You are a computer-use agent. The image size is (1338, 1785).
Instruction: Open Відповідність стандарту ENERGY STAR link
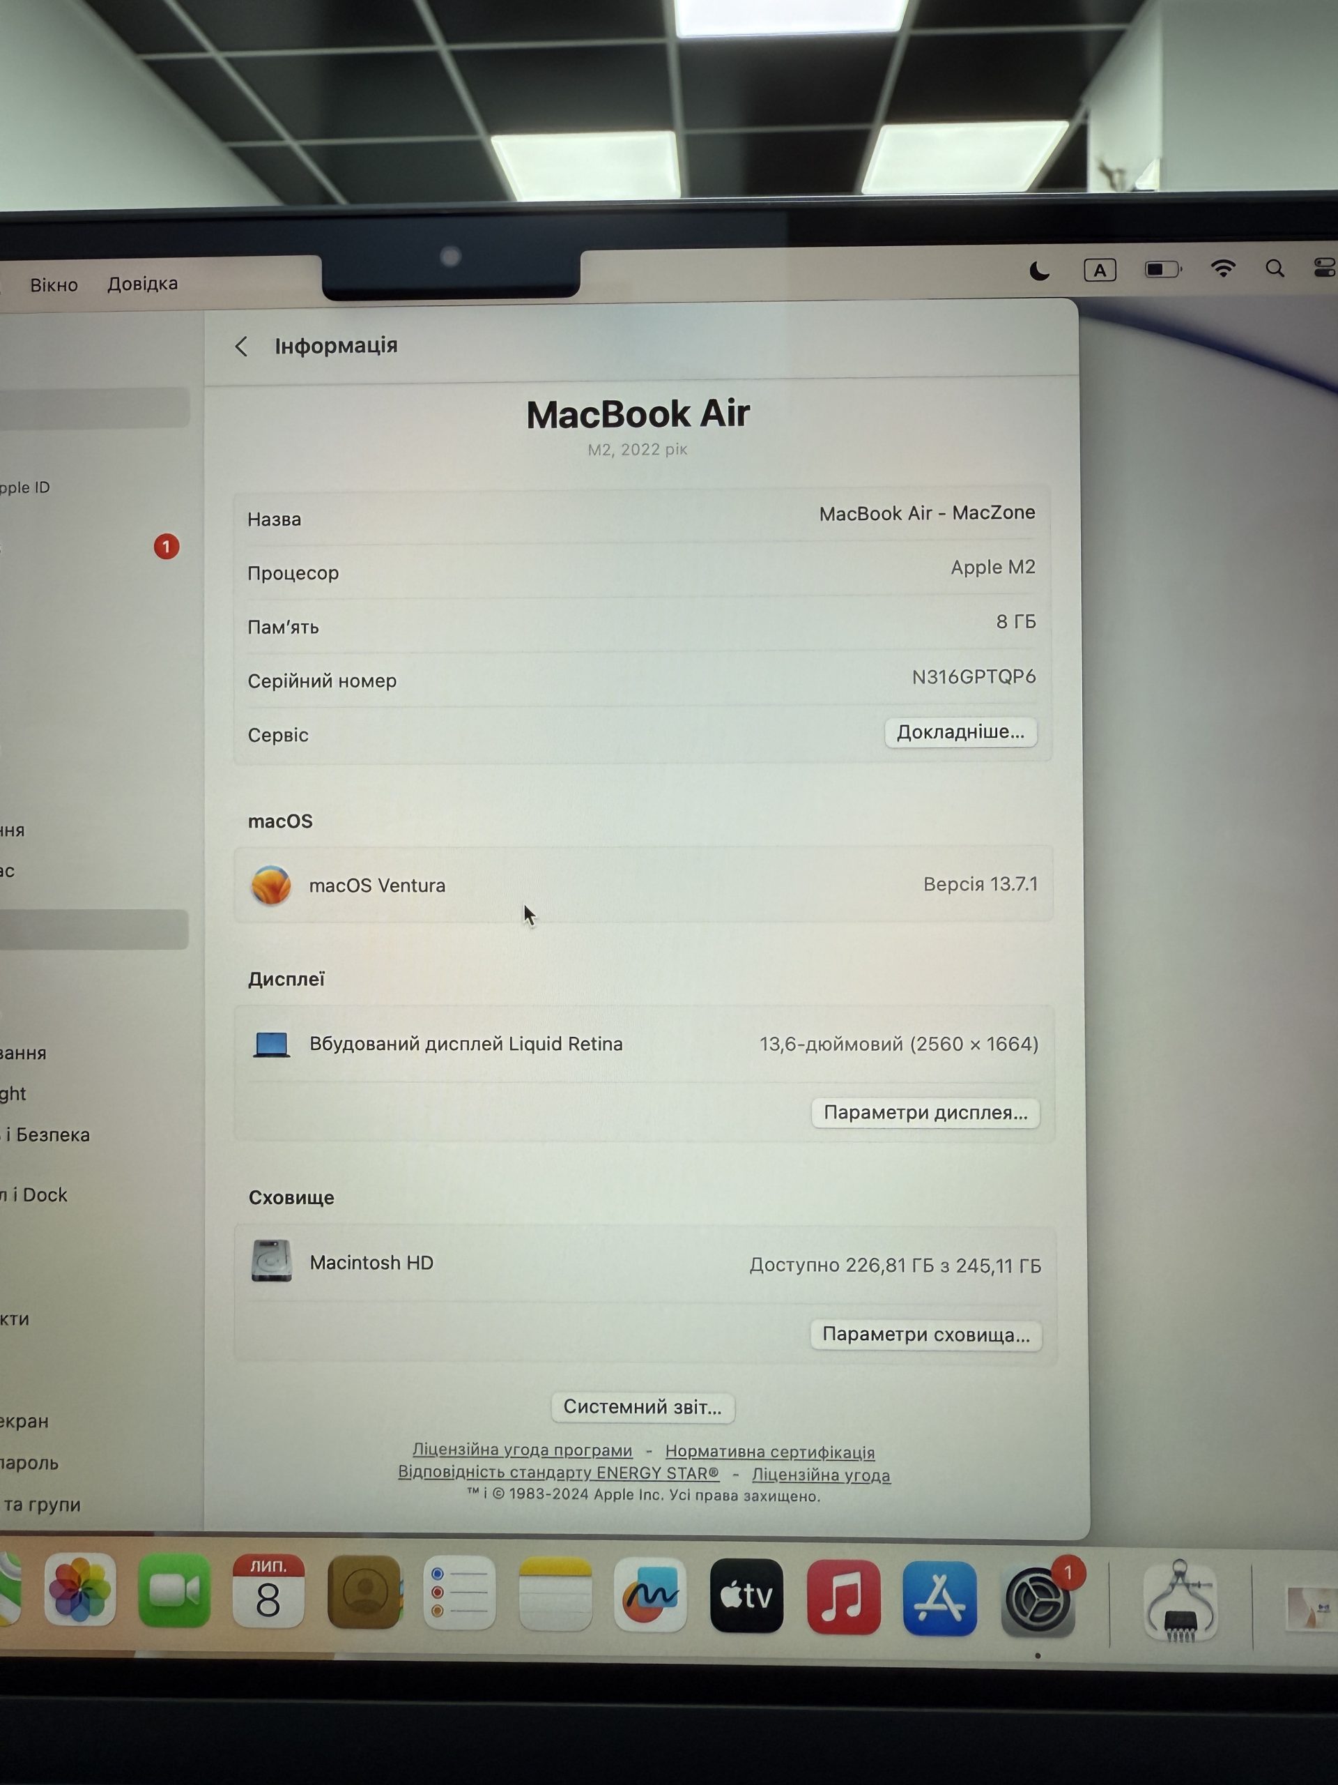click(558, 1472)
